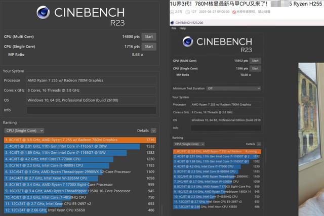Select ranking row 5 Core i9-9880H, left window
The width and height of the screenshot is (324, 216).
(x=80, y=165)
